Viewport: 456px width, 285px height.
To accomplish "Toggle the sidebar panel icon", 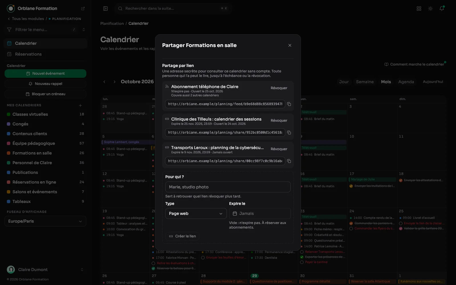I will [105, 9].
